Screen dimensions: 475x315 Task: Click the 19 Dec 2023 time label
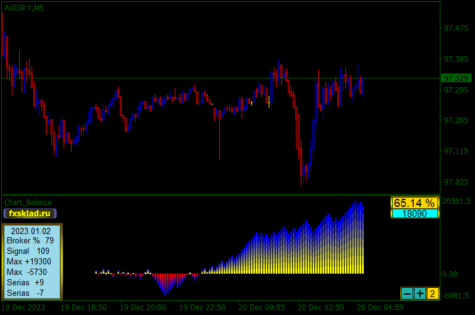pos(23,308)
